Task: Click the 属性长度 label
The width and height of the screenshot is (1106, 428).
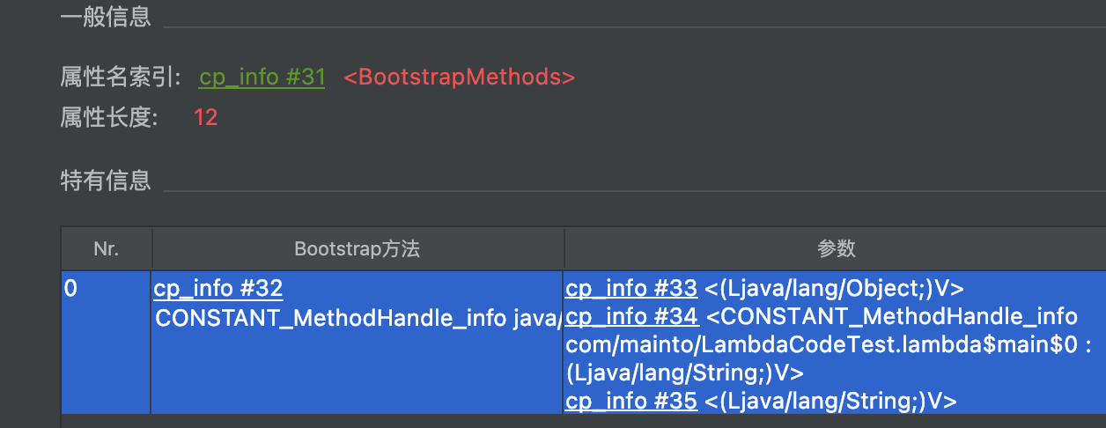Action: pyautogui.click(x=109, y=117)
